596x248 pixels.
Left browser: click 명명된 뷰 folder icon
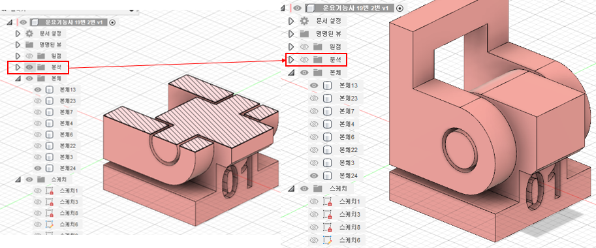click(x=29, y=45)
